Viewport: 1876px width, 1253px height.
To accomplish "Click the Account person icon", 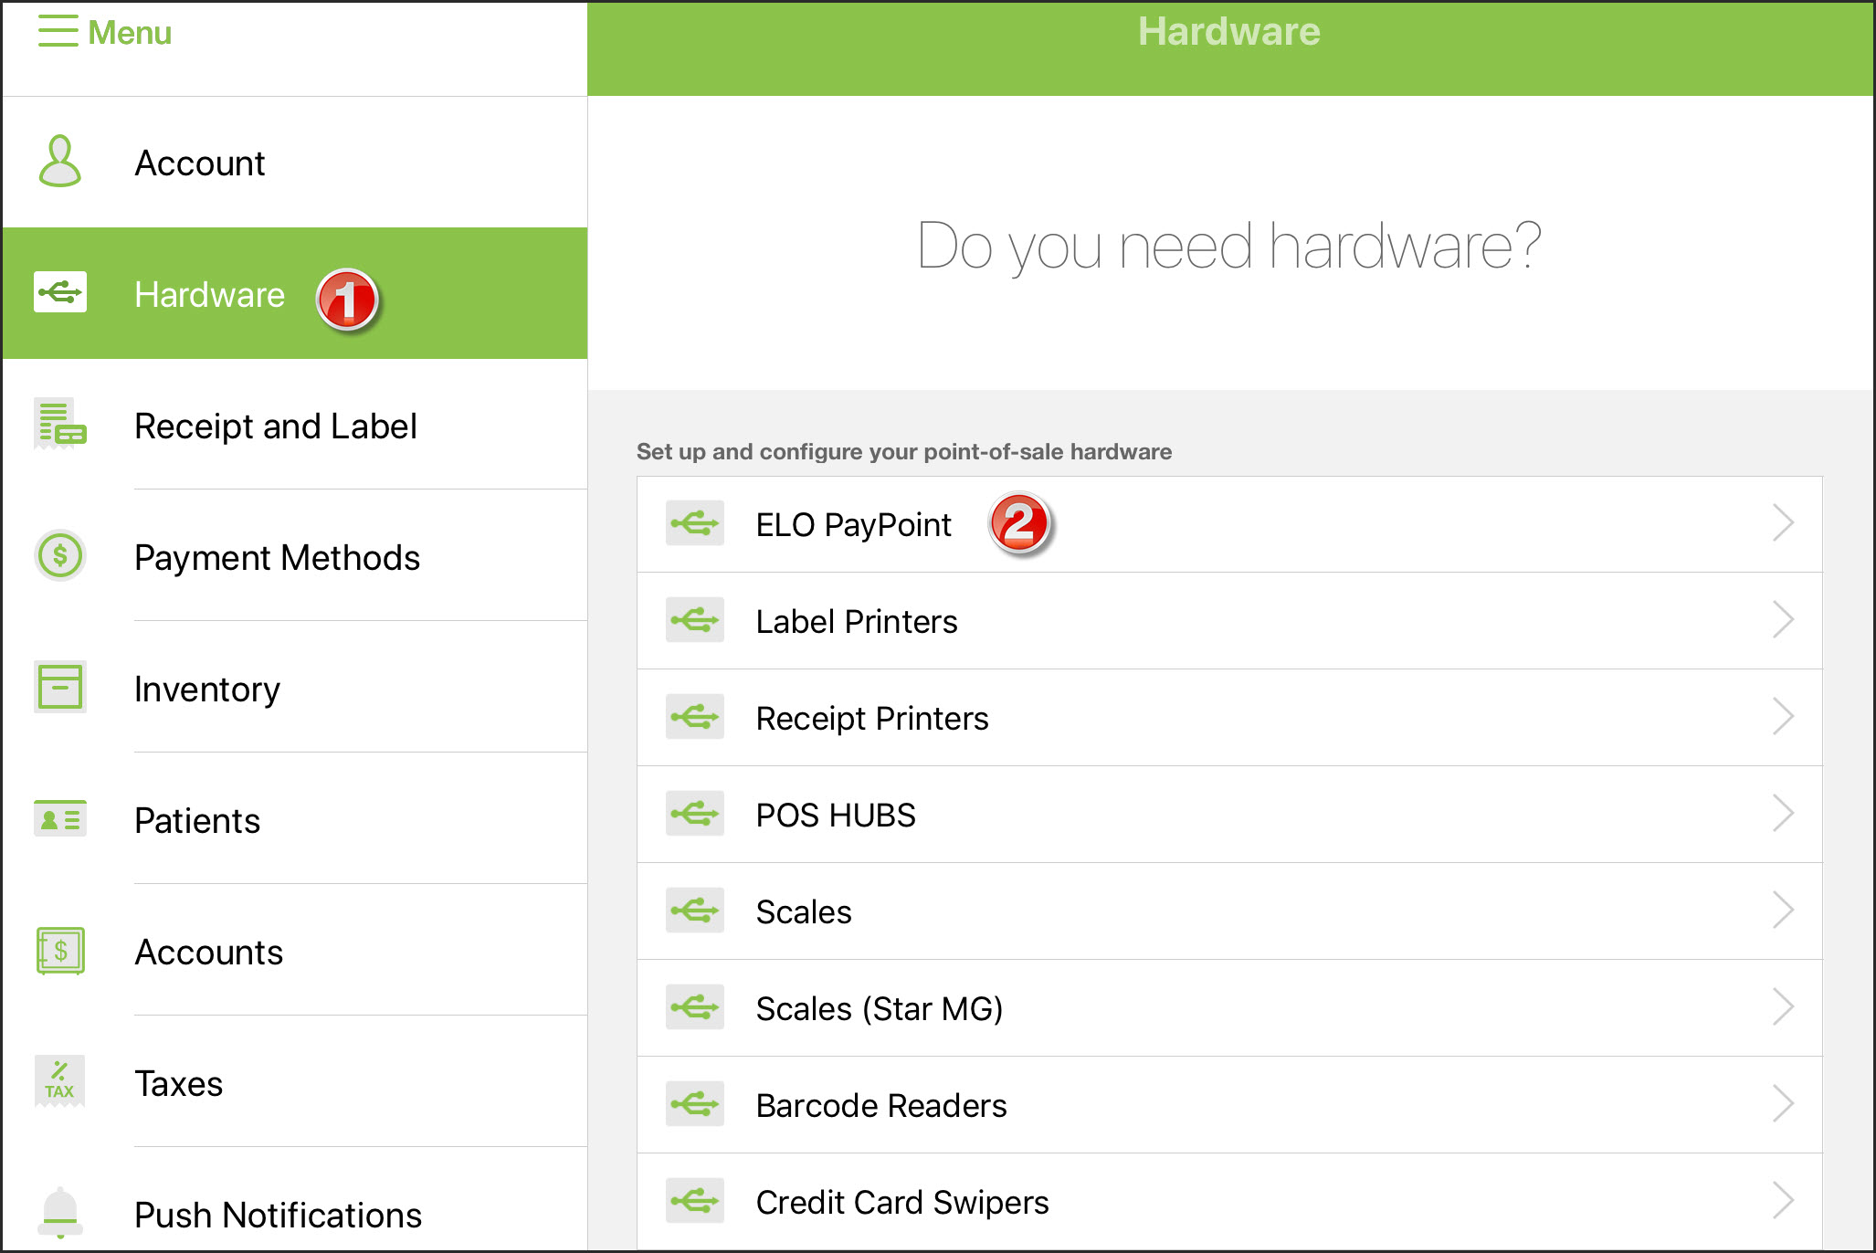I will click(x=60, y=163).
